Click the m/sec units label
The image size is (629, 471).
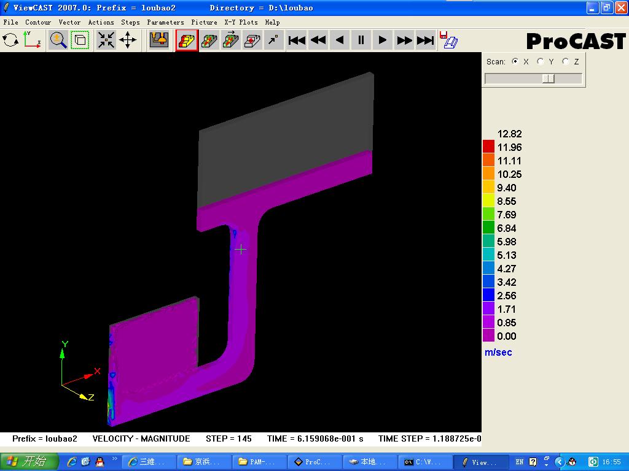(498, 353)
